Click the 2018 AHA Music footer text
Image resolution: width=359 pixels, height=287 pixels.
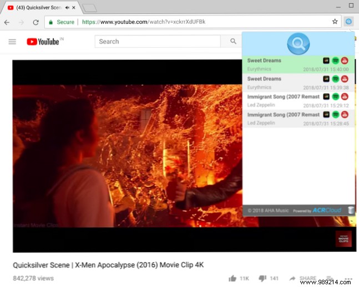pyautogui.click(x=268, y=211)
